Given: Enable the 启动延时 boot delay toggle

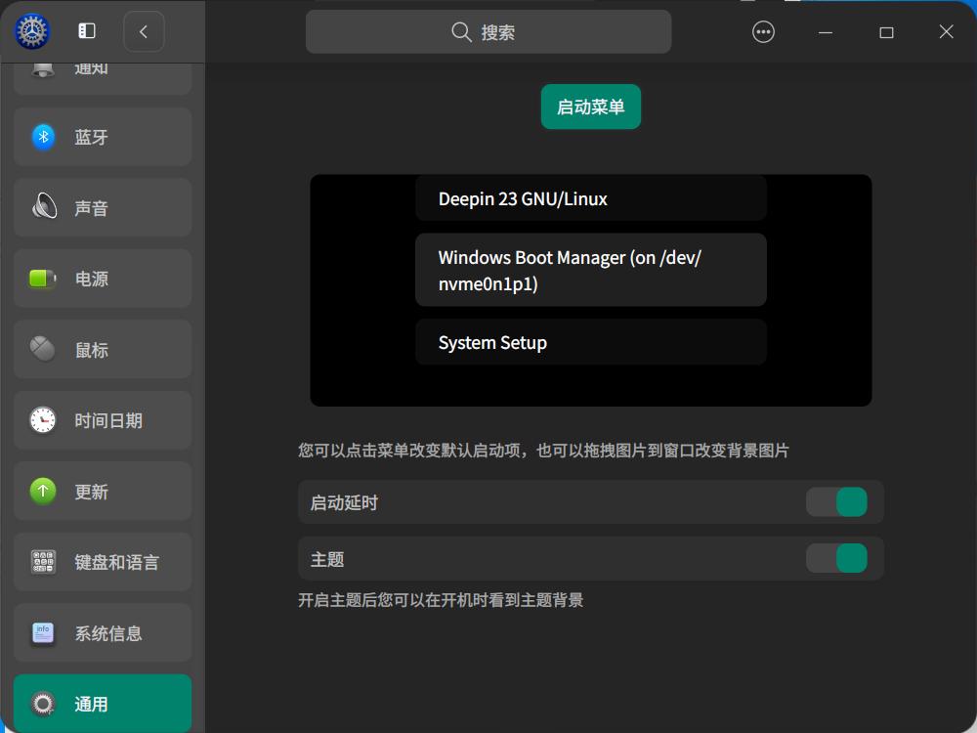Looking at the screenshot, I should pyautogui.click(x=837, y=501).
